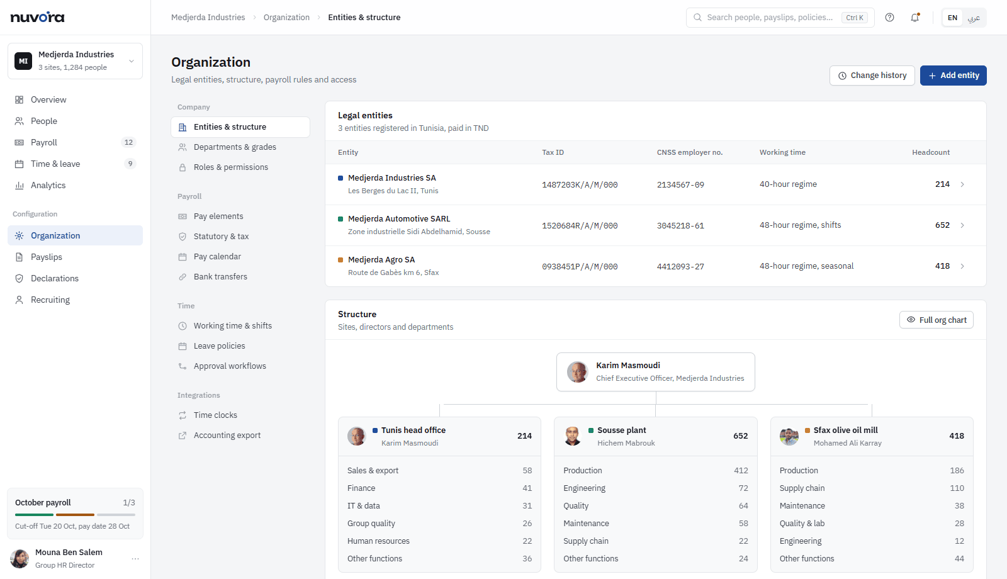Go to Payroll section
1007x579 pixels.
point(75,142)
